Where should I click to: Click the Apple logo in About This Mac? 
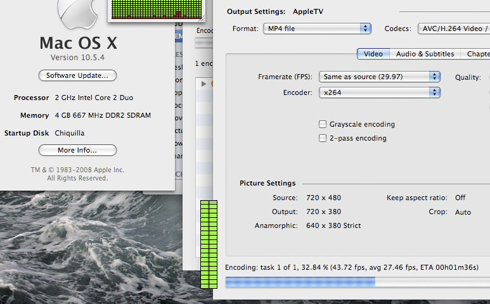[77, 14]
